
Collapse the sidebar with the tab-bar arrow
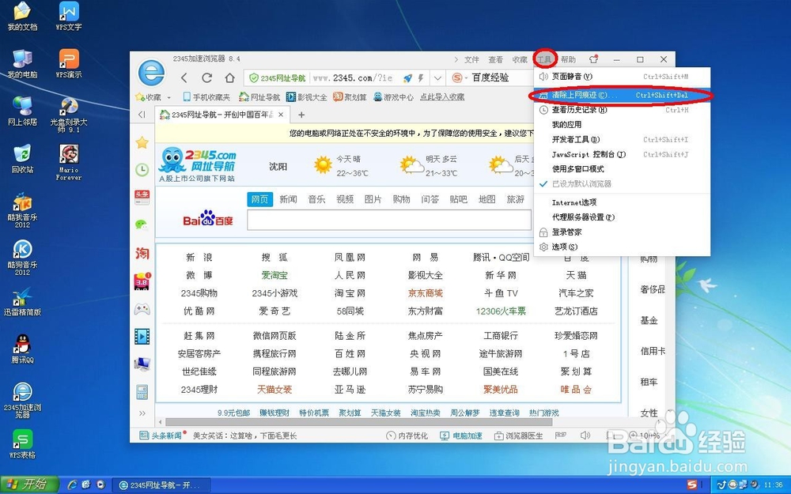point(142,115)
